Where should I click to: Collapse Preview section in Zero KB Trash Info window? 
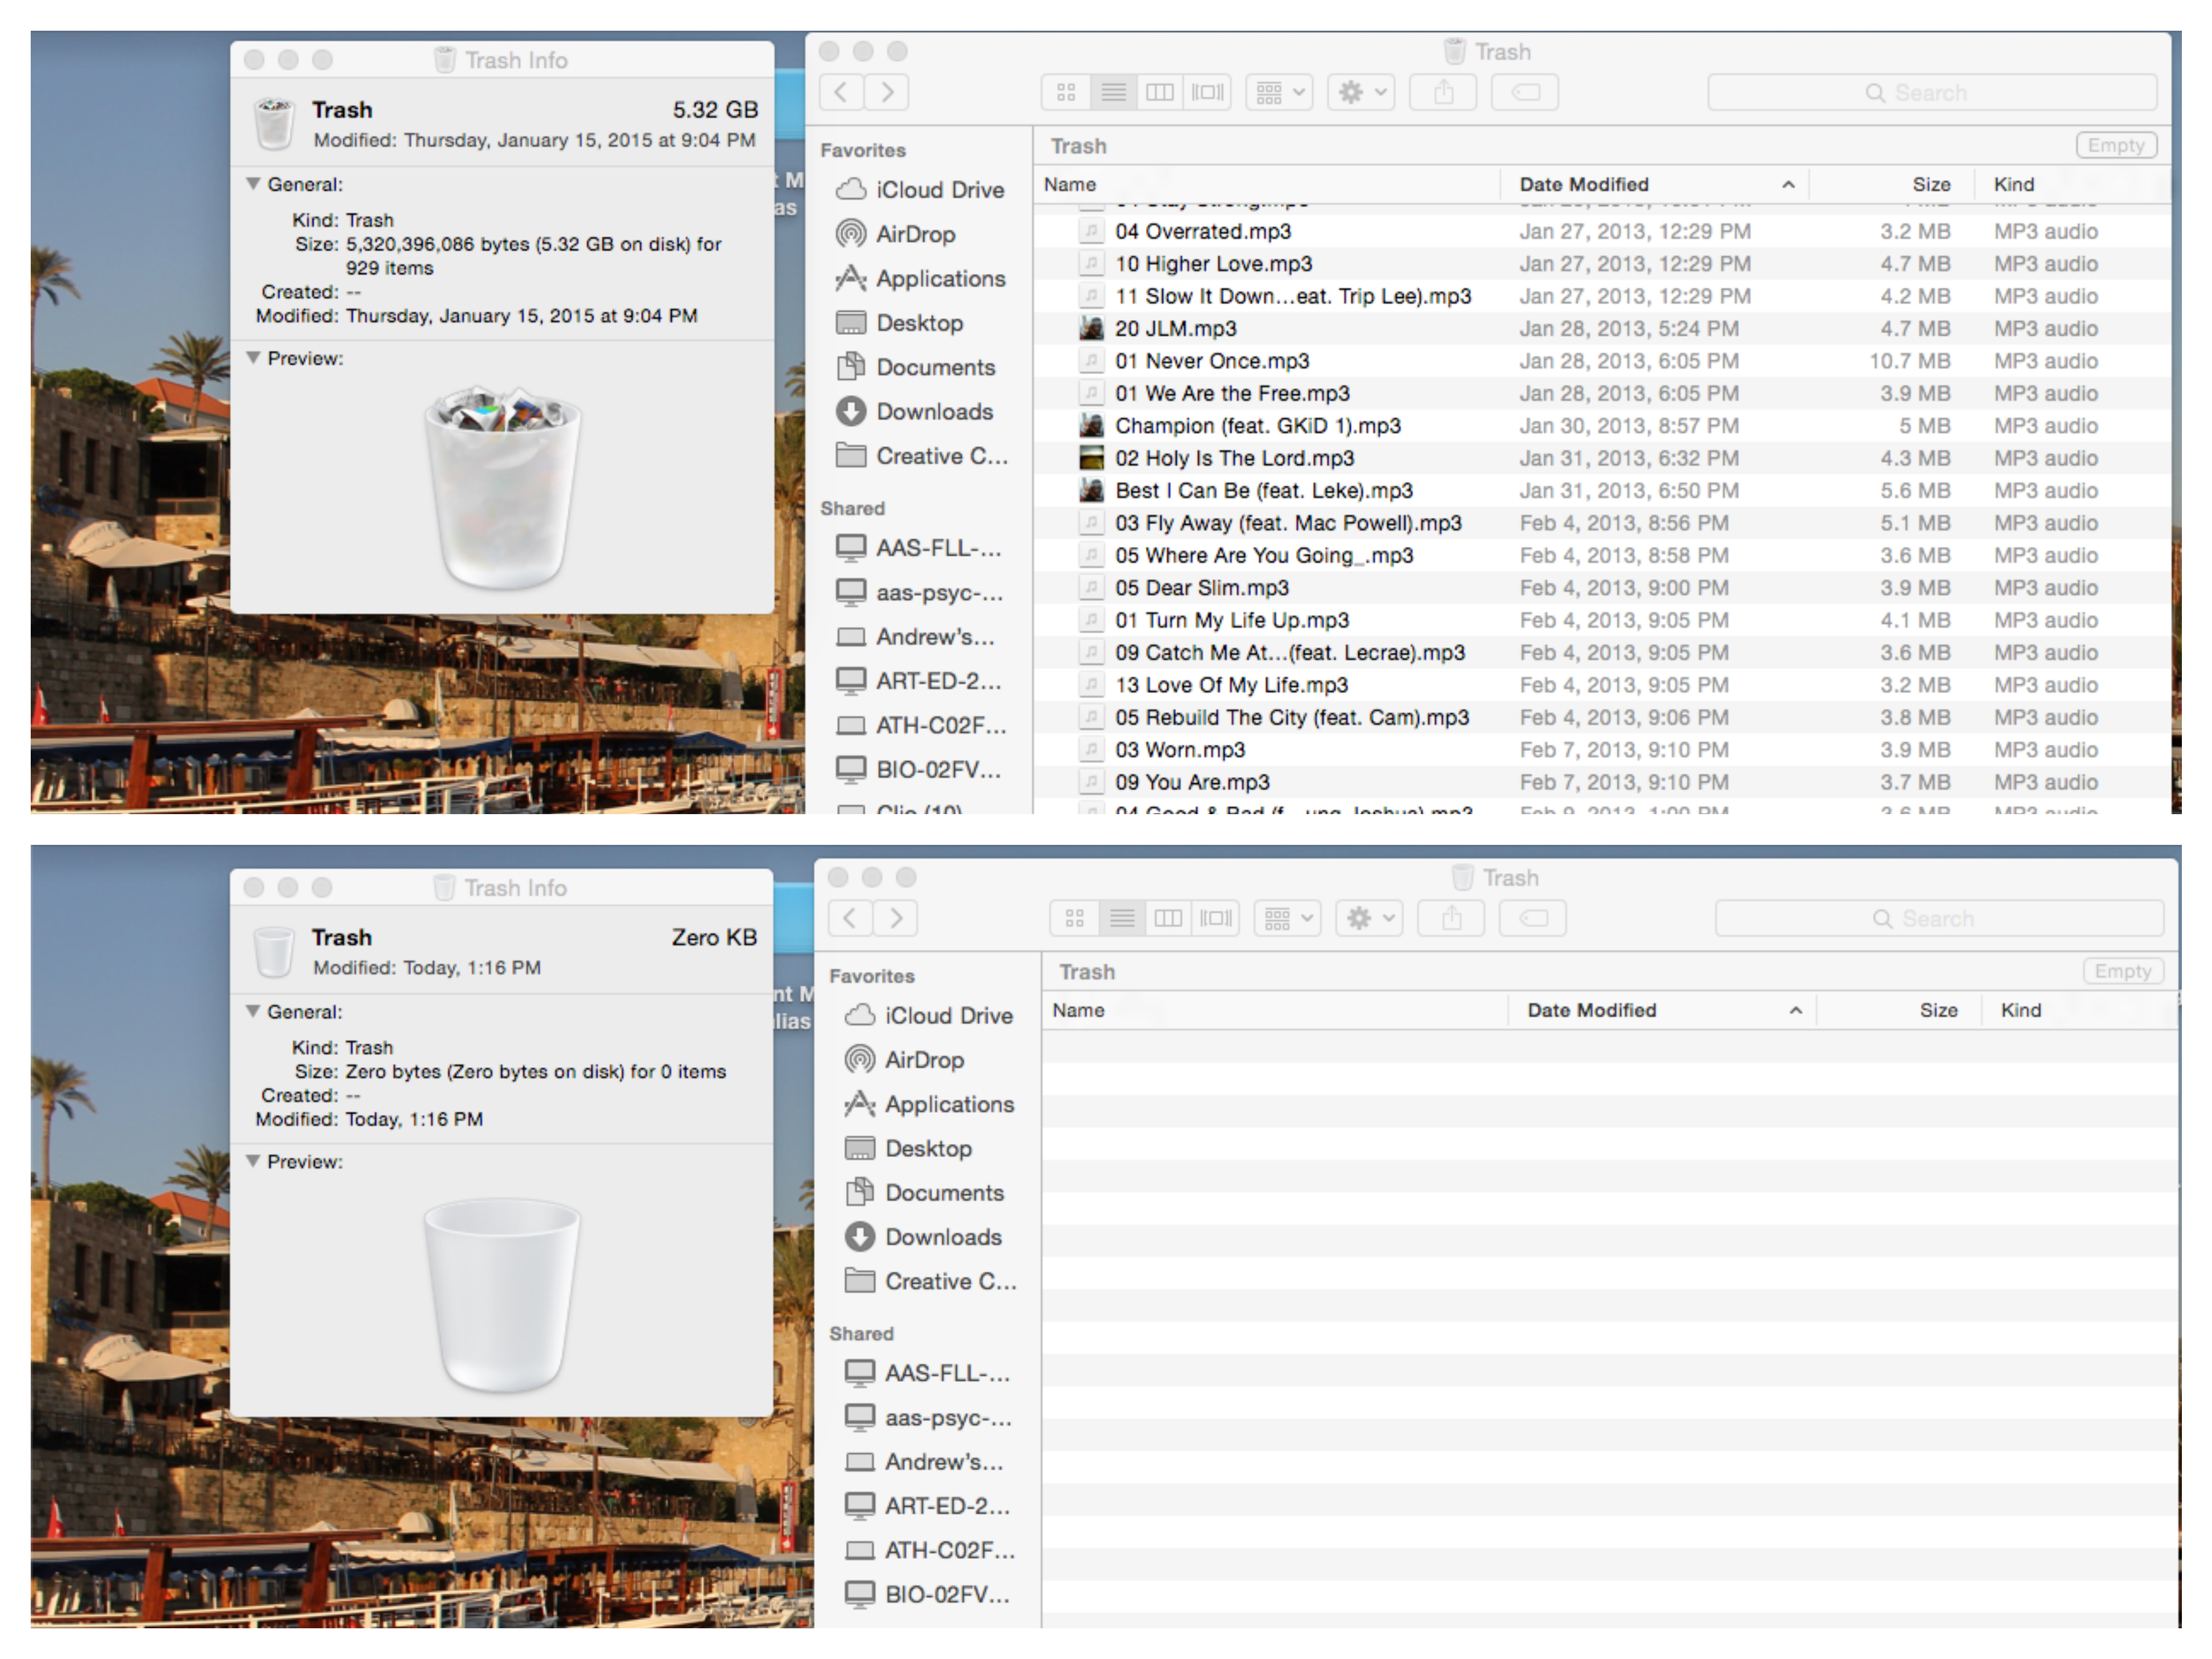[x=254, y=1161]
